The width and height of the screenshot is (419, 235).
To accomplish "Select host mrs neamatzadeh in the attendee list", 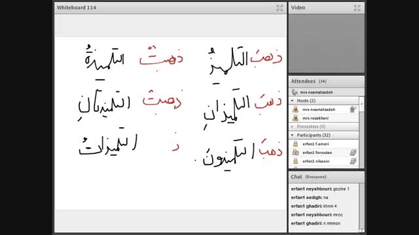I will pyautogui.click(x=323, y=109).
